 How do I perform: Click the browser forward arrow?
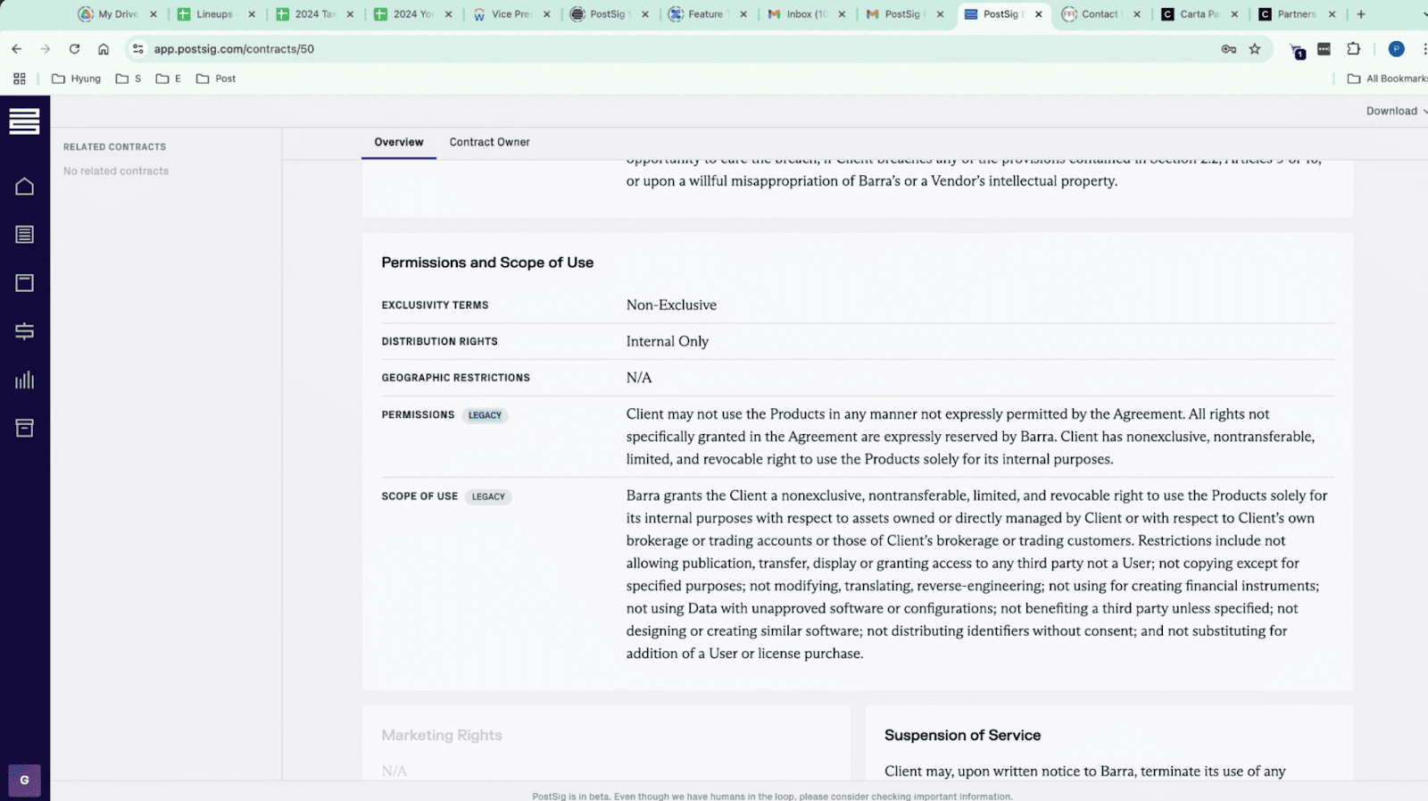coord(46,49)
